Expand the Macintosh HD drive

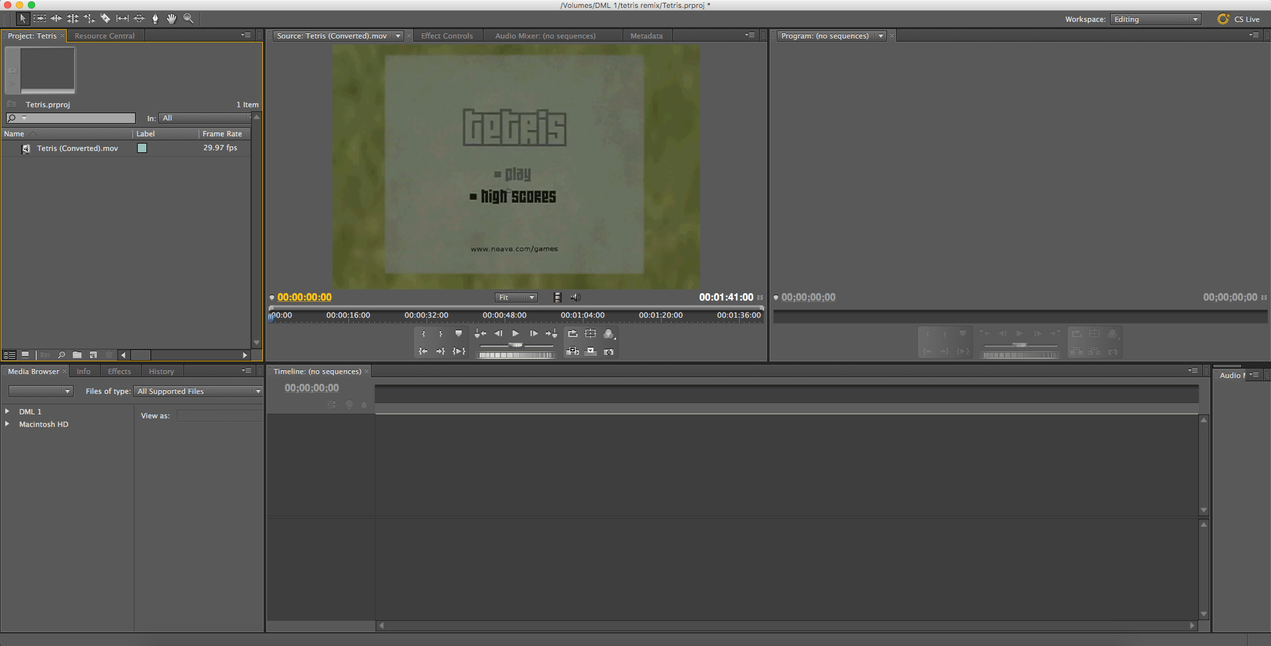point(7,424)
